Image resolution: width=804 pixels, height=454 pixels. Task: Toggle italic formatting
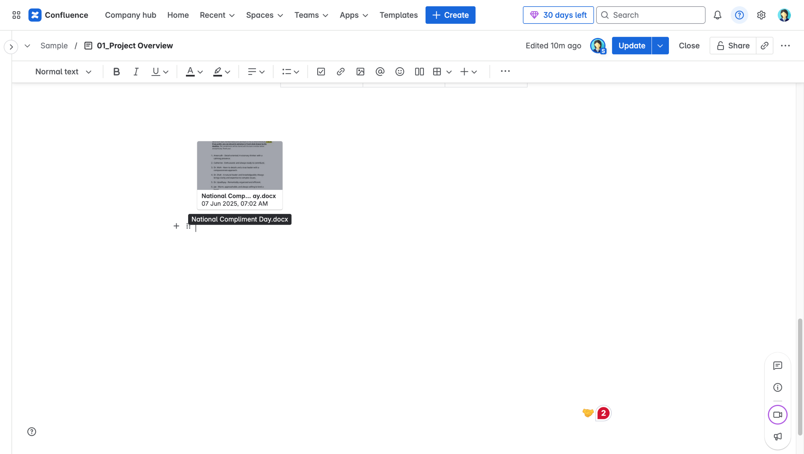[136, 72]
